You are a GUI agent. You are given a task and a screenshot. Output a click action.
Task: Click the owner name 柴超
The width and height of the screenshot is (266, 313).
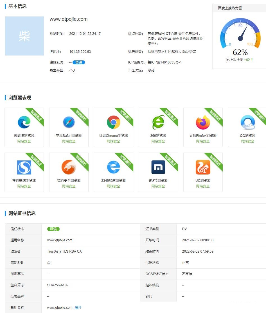pos(151,71)
